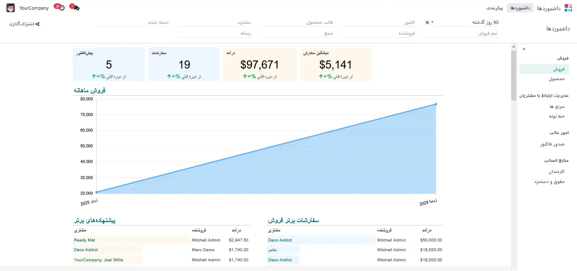Open the تیم فروش filter field

click(462, 33)
